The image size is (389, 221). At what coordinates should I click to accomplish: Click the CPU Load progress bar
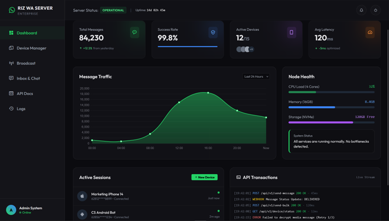point(331,92)
